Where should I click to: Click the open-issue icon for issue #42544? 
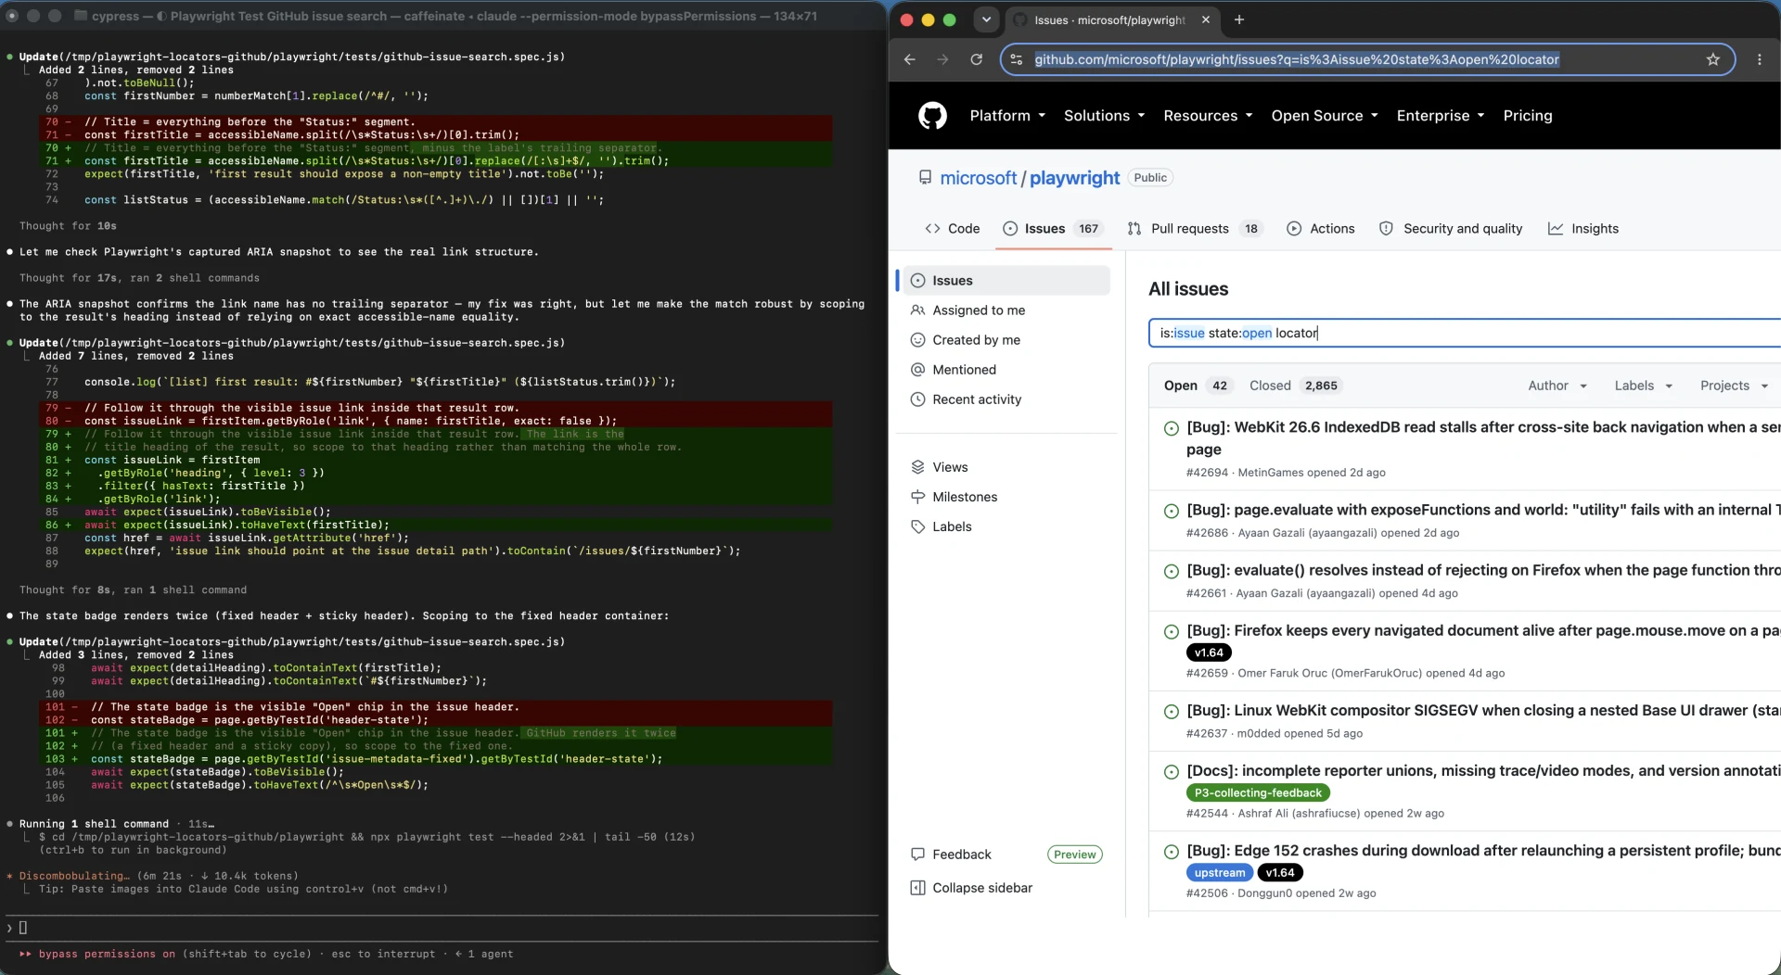click(1171, 771)
